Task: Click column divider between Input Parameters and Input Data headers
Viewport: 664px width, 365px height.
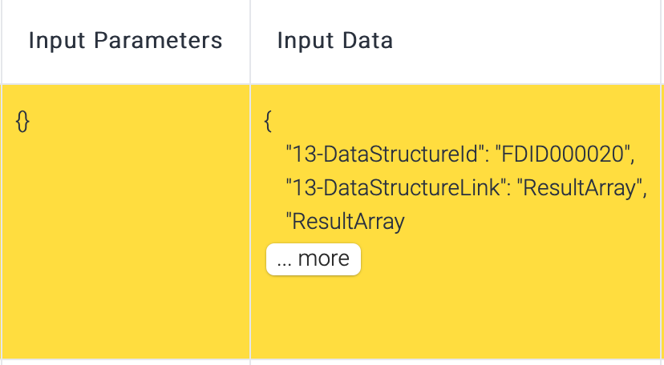Action: [250, 40]
